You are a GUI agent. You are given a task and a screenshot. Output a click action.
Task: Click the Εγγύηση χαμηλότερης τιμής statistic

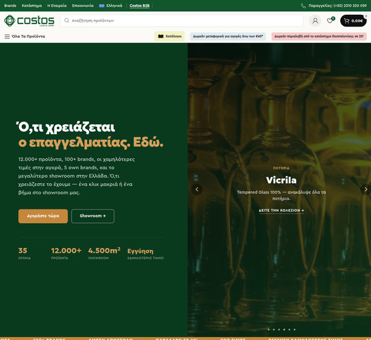146,254
